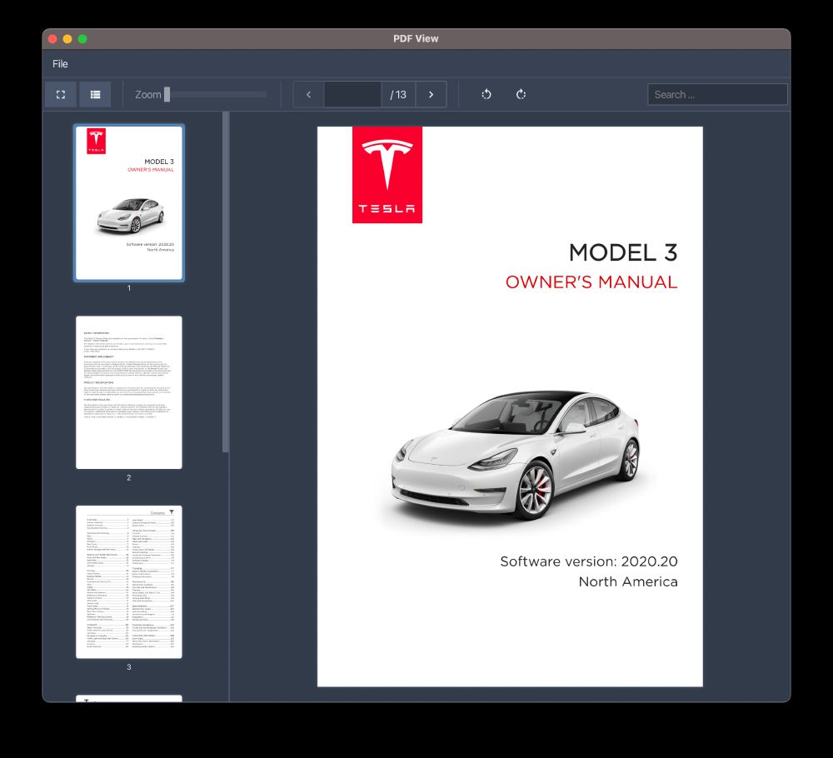This screenshot has width=833, height=758.
Task: Select page 2 thumbnail
Action: [x=129, y=392]
